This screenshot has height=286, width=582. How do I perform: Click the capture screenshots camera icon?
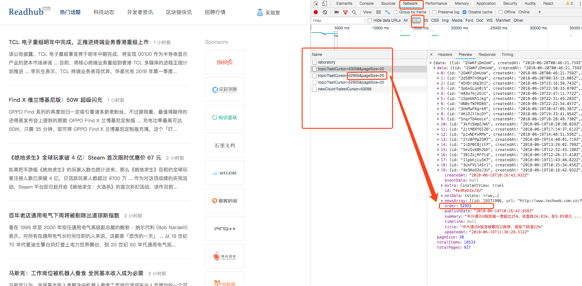336,12
